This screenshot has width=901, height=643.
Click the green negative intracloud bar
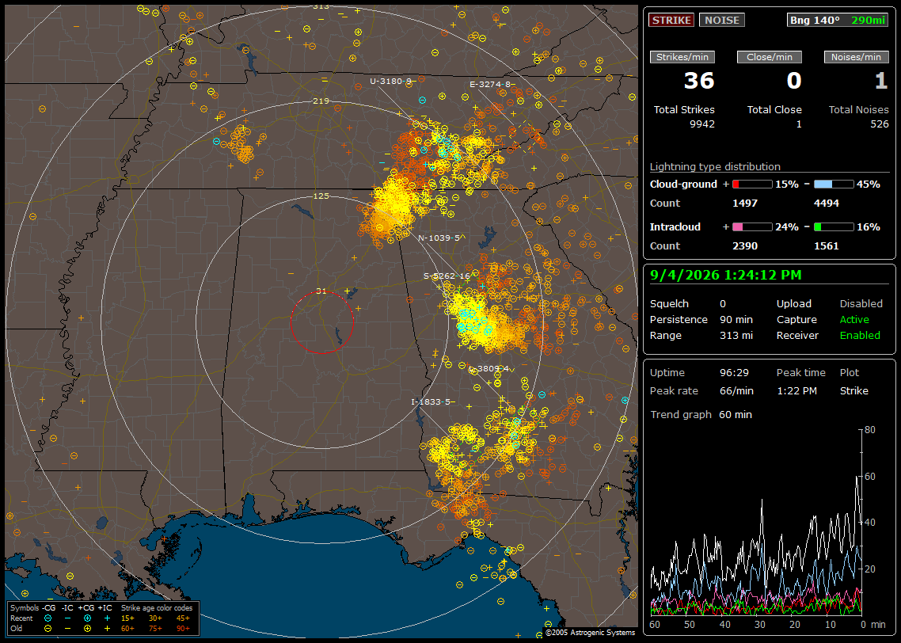[x=834, y=227]
